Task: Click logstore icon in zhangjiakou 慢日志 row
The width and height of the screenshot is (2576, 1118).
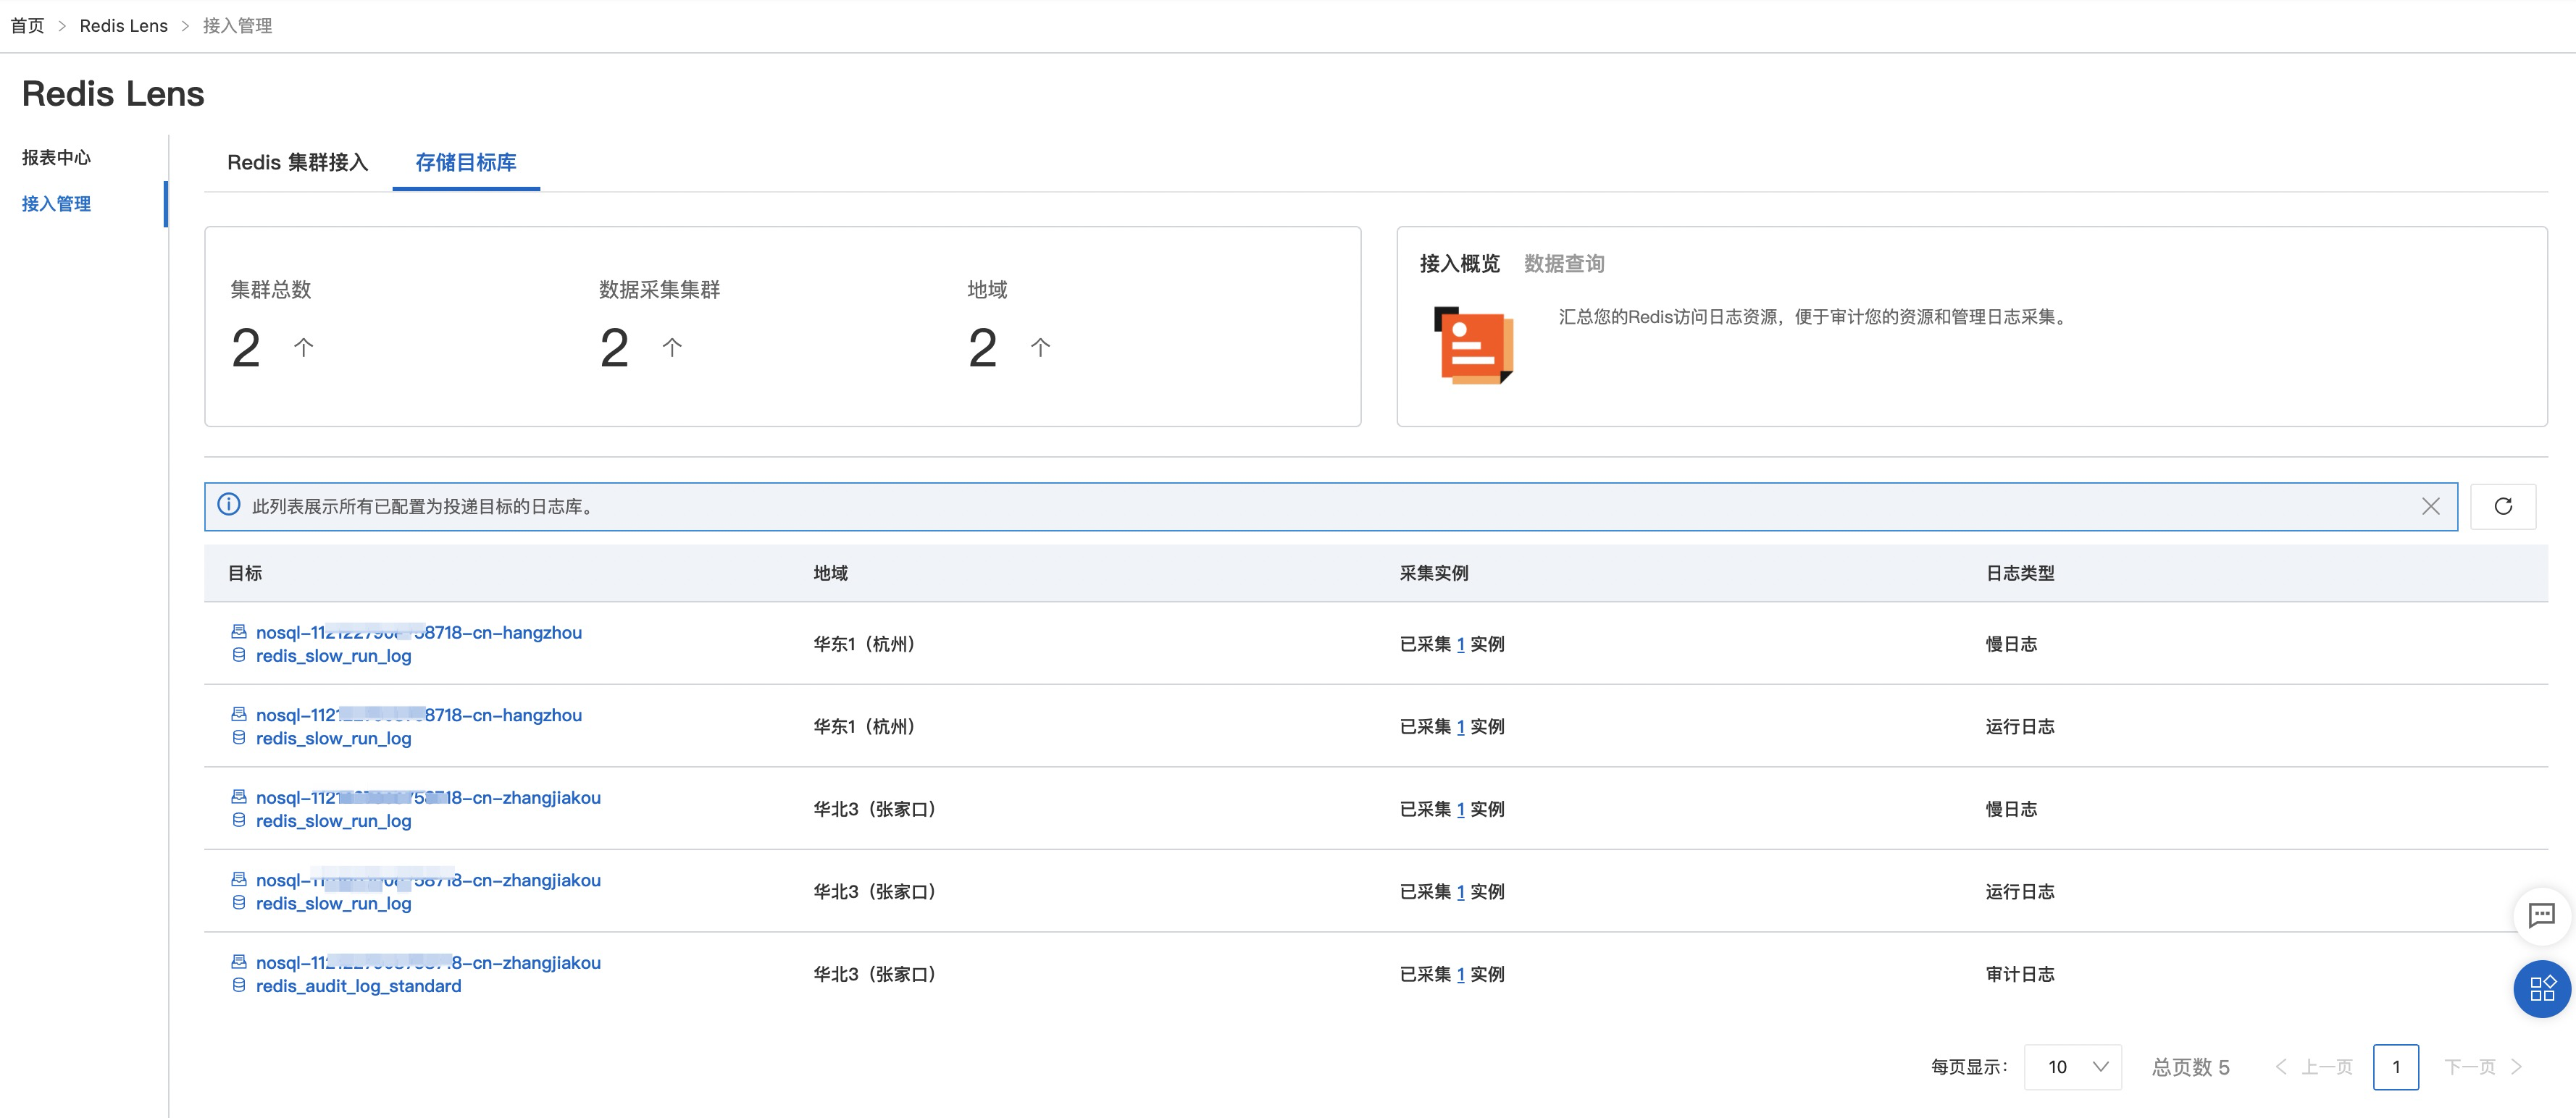Action: (x=239, y=820)
